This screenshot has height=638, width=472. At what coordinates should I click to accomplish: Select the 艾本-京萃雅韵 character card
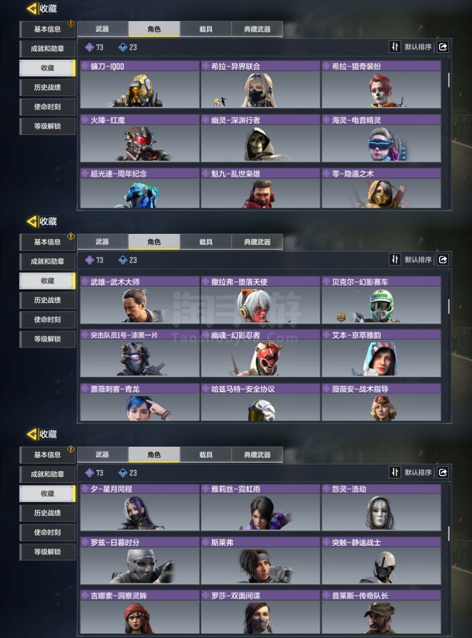point(381,353)
